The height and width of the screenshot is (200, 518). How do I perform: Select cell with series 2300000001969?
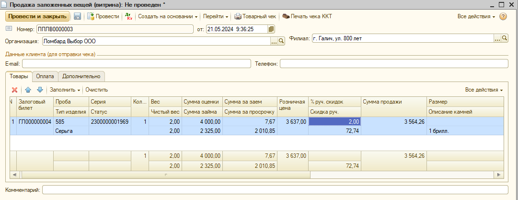(110, 122)
